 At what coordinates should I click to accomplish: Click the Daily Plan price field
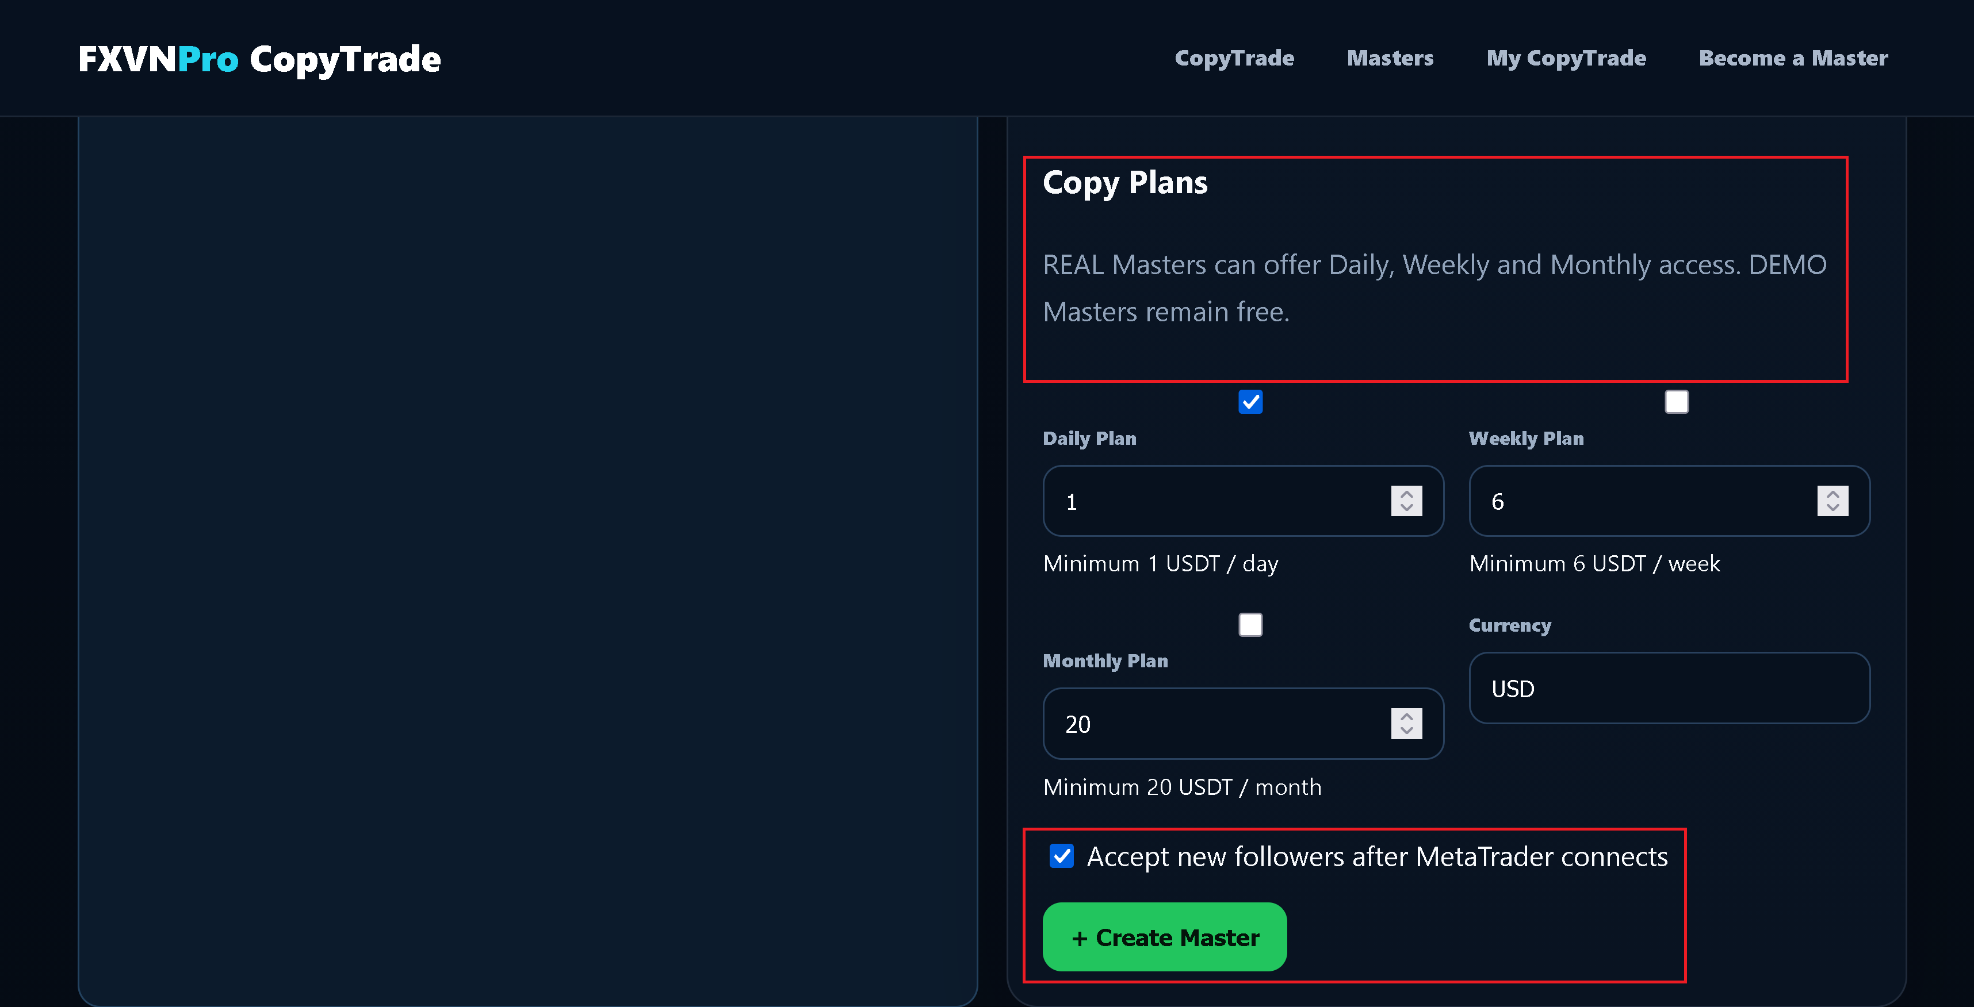coord(1243,501)
